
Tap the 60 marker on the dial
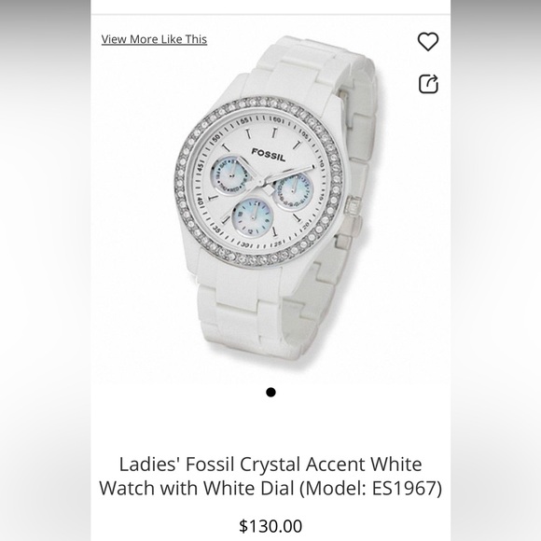click(278, 121)
